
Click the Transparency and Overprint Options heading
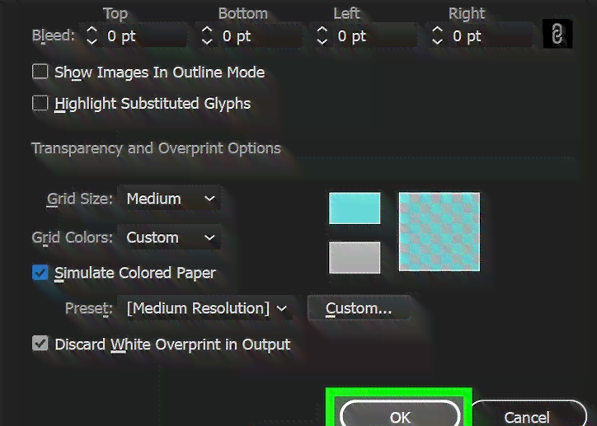tap(156, 148)
